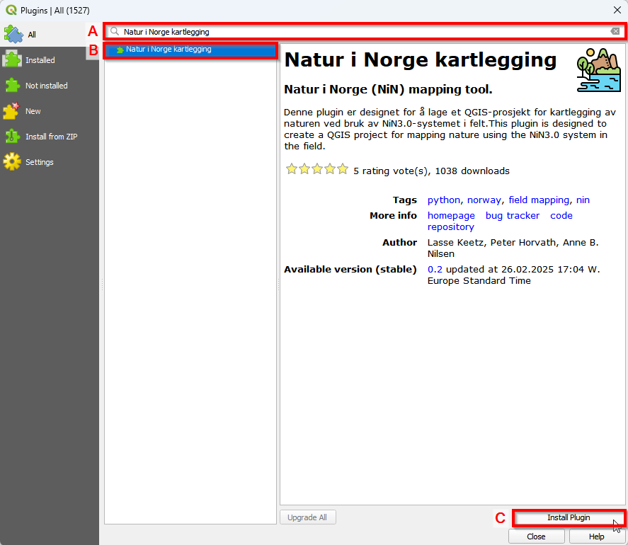Open the bug tracker link

pos(512,215)
